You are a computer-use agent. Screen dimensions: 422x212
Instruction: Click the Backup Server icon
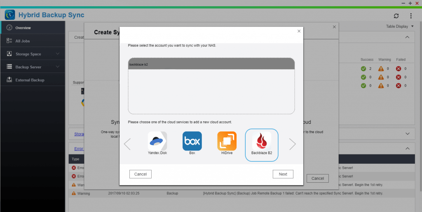[9, 66]
